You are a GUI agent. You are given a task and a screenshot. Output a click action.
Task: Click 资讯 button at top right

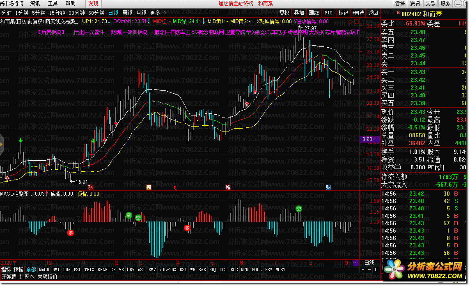point(415,4)
